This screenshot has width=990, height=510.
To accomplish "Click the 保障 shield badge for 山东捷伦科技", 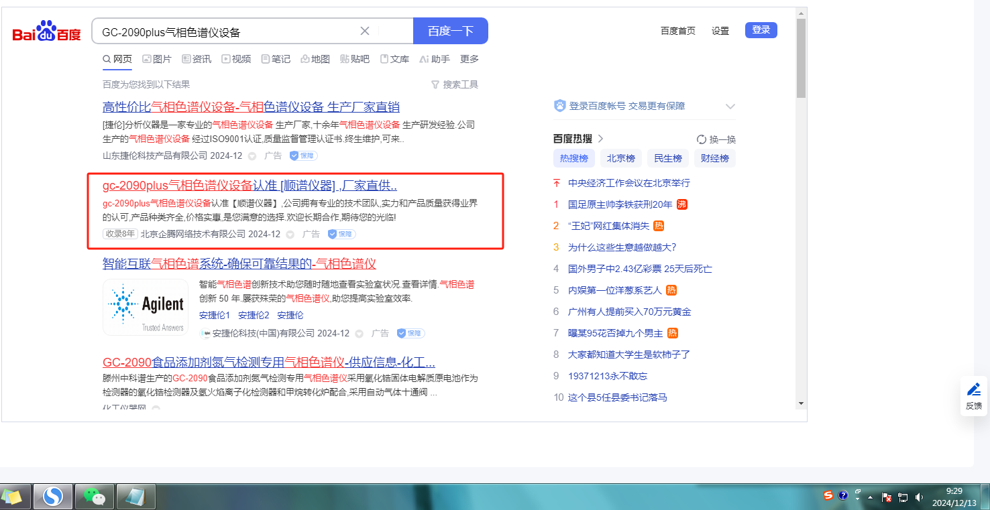I will [x=303, y=155].
